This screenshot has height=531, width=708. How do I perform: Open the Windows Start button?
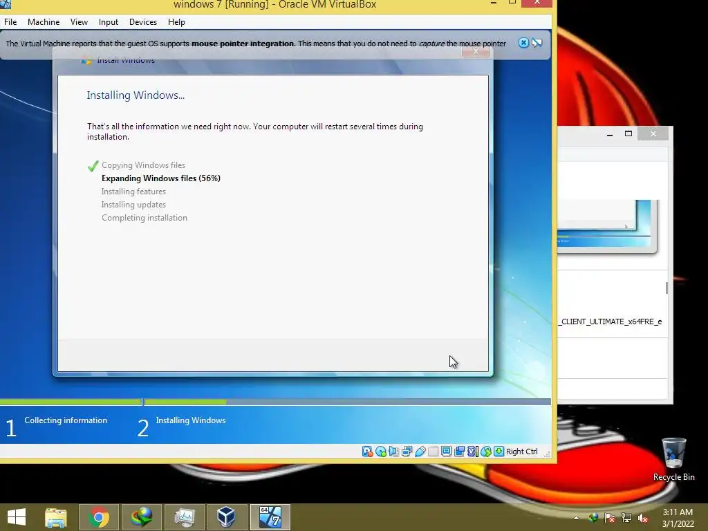pos(17,517)
